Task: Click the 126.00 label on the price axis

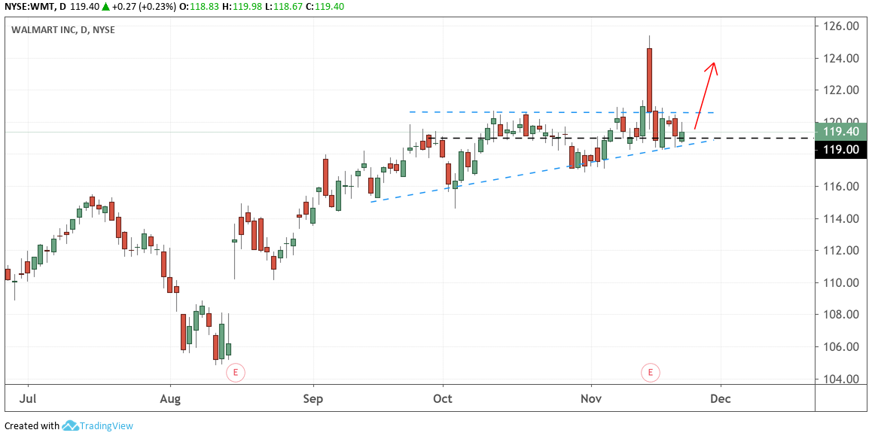Action: 840,26
